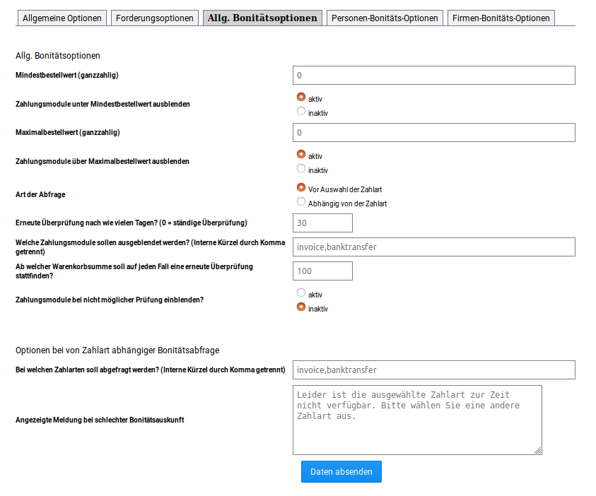Choose 'Abhängig von der Zahlart' query type
Image resolution: width=596 pixels, height=496 pixels.
click(x=301, y=202)
